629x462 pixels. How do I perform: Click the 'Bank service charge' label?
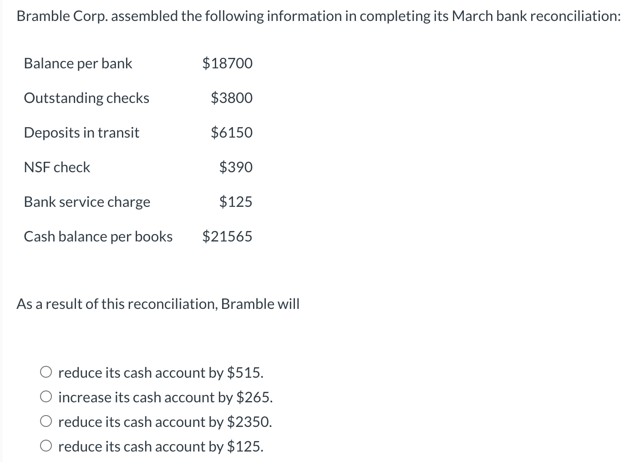coord(87,202)
